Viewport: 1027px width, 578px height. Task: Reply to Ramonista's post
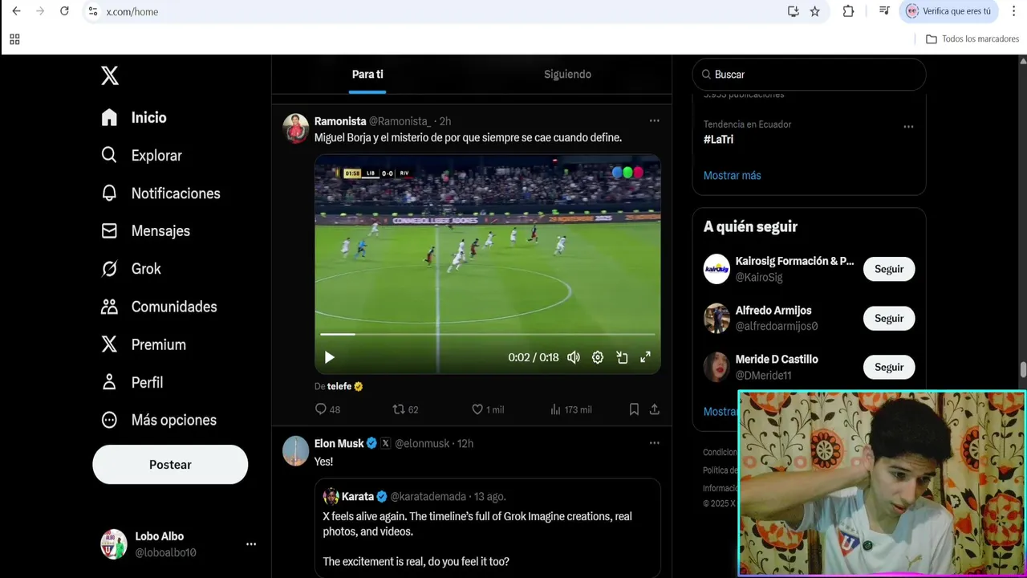click(327, 409)
